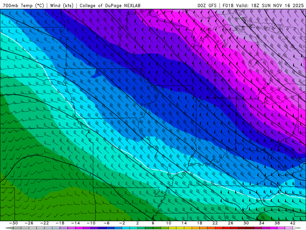The height and width of the screenshot is (230, 306).
Task: Click the 'Wind (kts)' header label
Action: coord(62,5)
